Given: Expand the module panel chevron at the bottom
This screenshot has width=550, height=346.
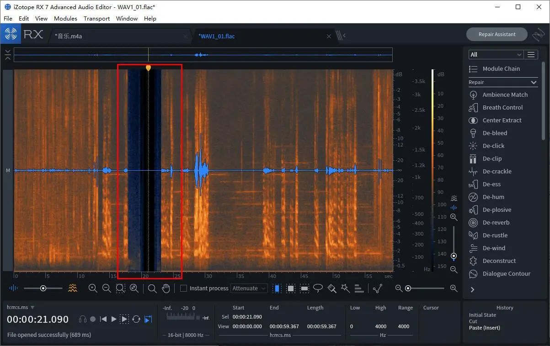Looking at the screenshot, I should 472,289.
